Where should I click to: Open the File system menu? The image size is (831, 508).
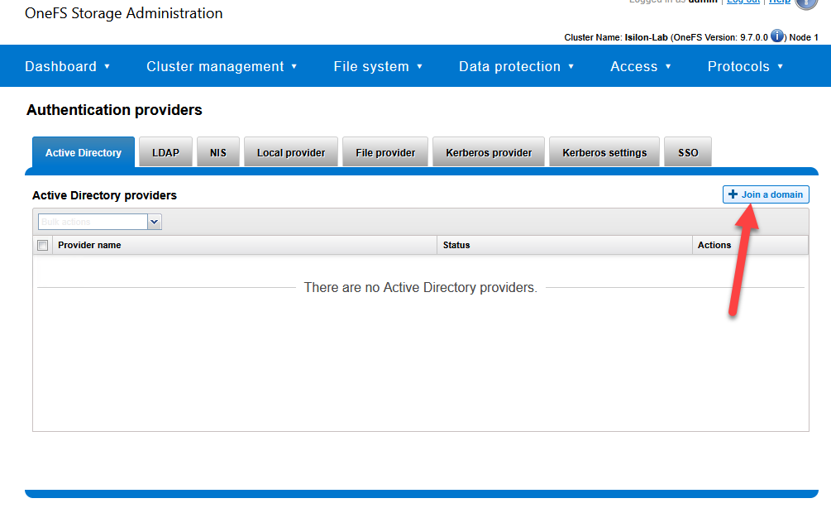coord(378,66)
